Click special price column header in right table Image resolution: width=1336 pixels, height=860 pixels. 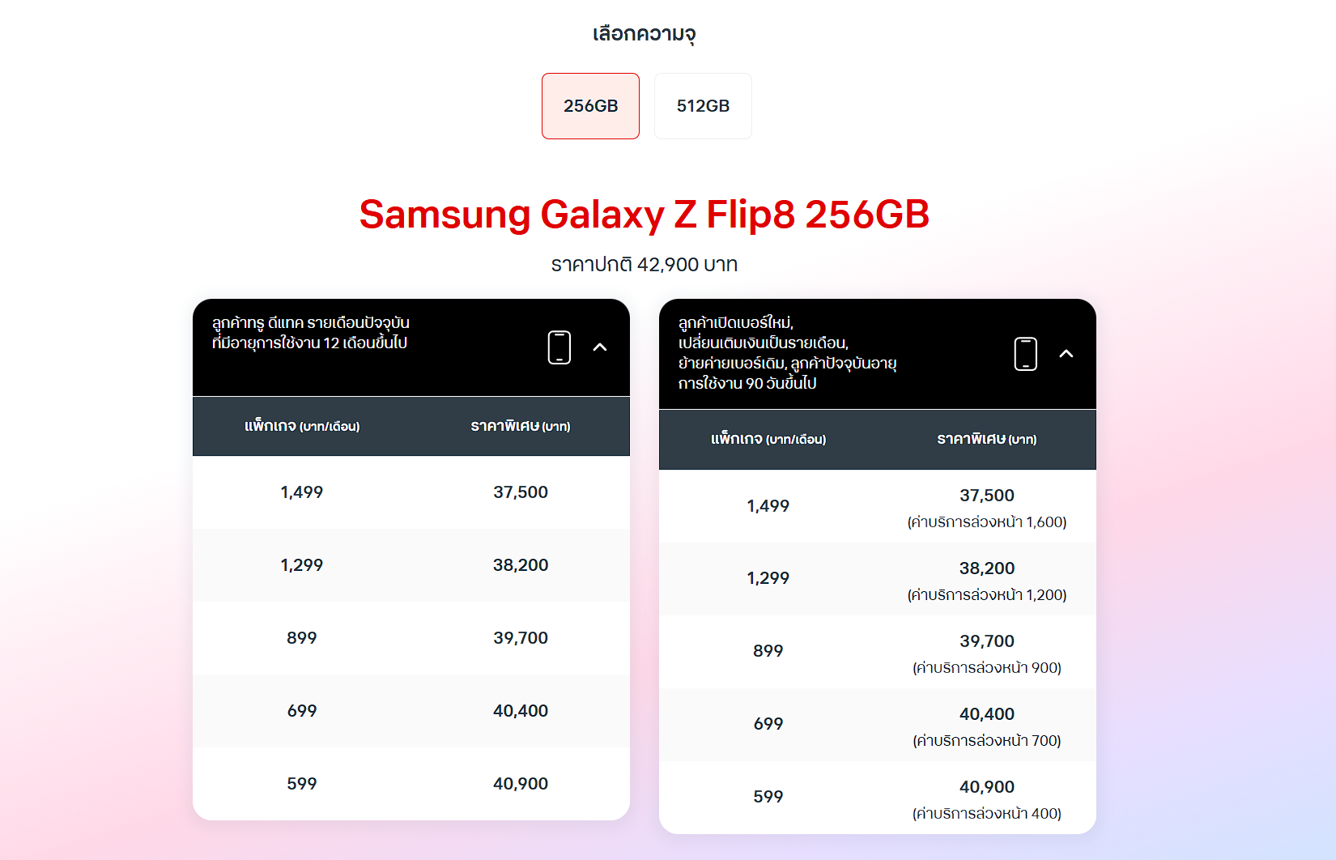click(987, 440)
